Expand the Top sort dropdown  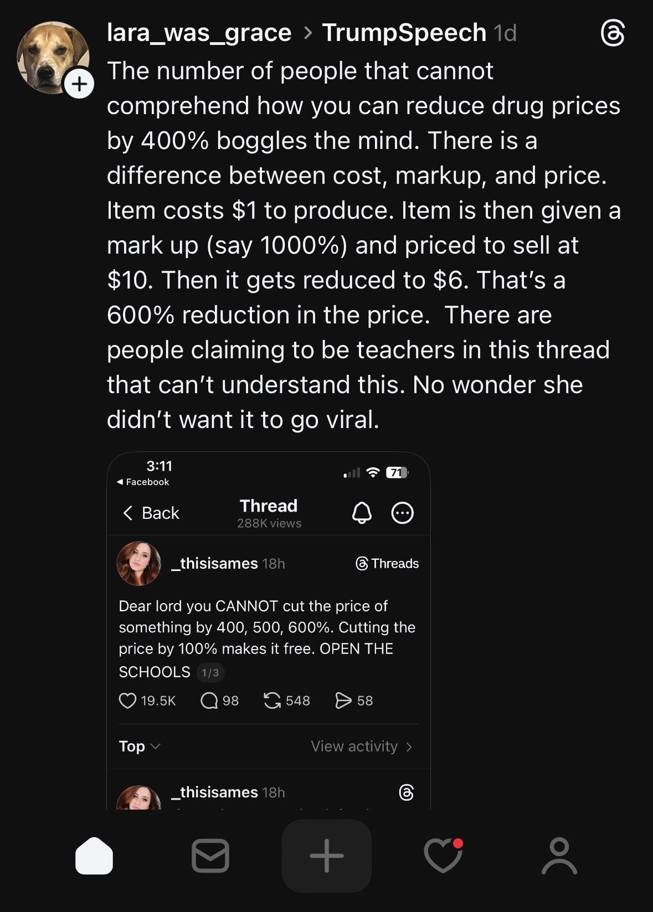140,746
